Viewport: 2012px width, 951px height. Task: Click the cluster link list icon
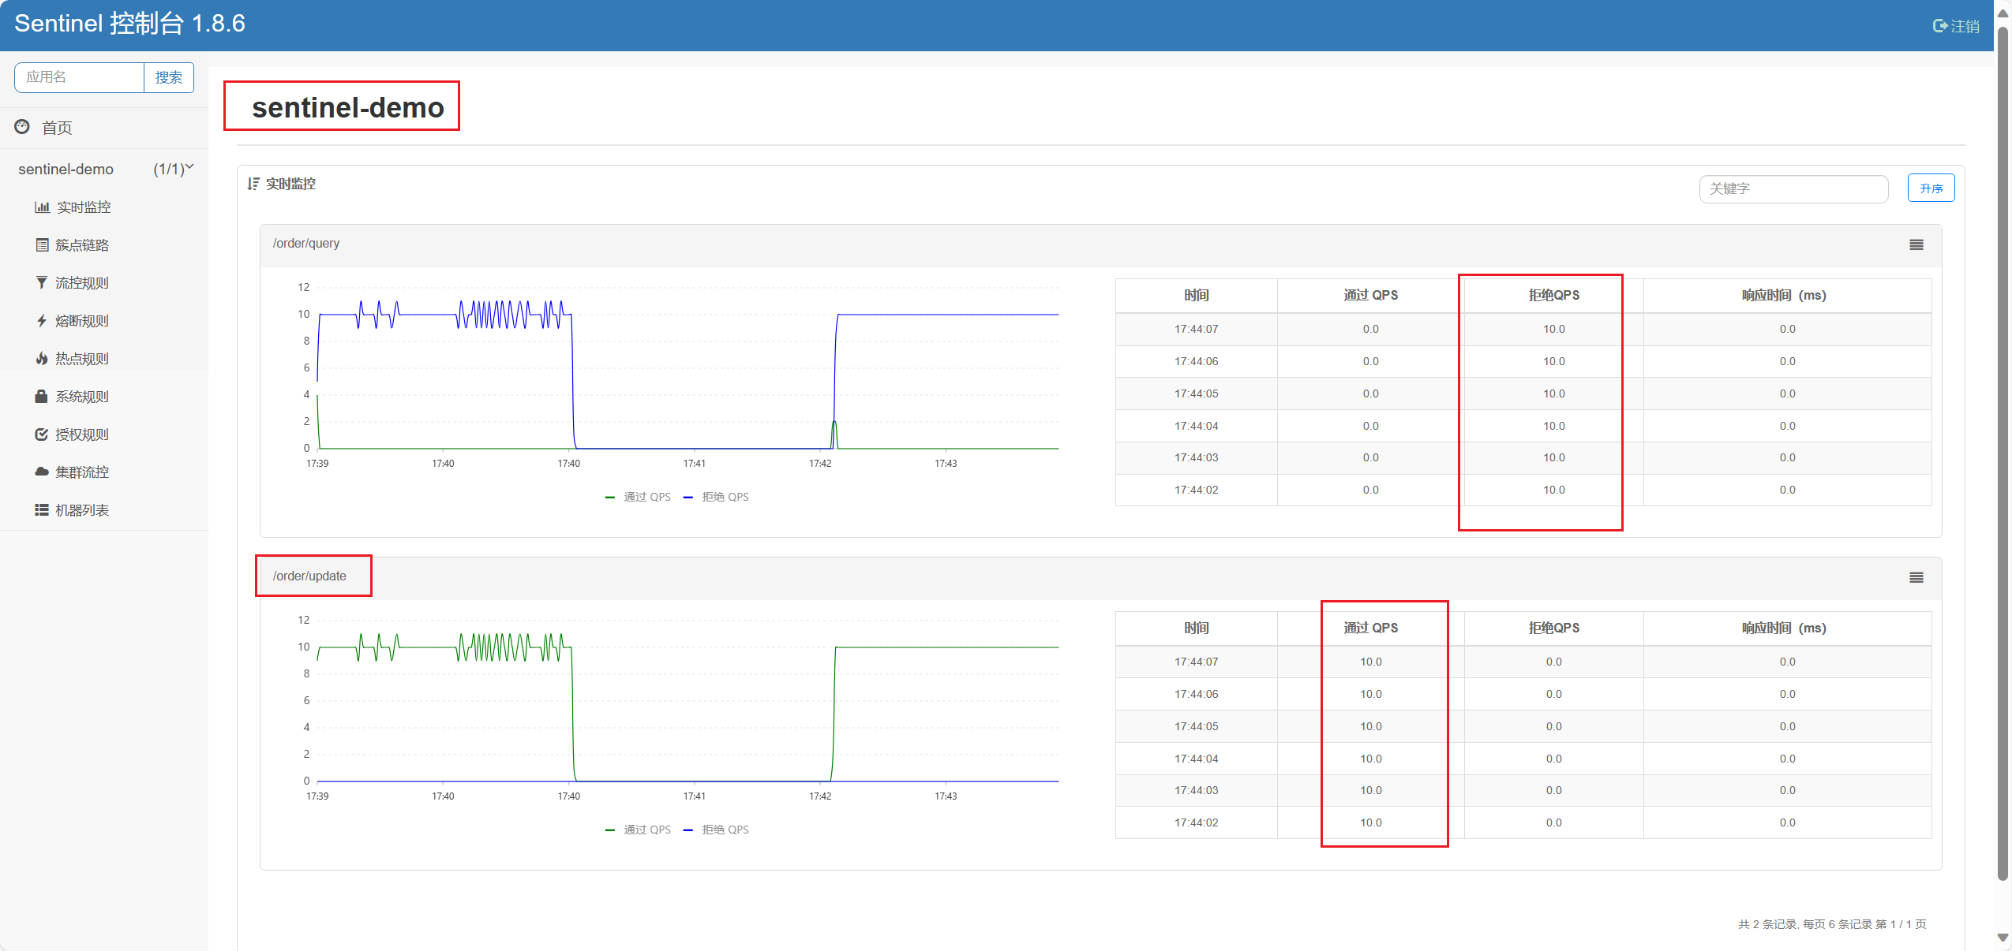pyautogui.click(x=42, y=245)
